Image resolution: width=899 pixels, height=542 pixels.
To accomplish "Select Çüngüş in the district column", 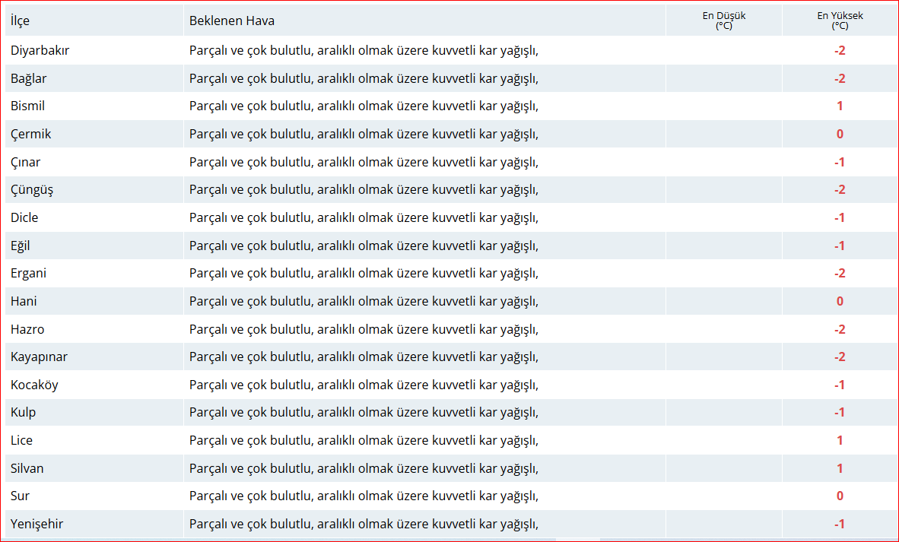I will coord(32,189).
